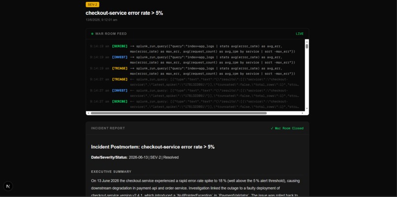Click the timestamp '13/6/2026, 9:12:01 am'
Image resolution: width=397 pixels, height=197 pixels.
101,20
